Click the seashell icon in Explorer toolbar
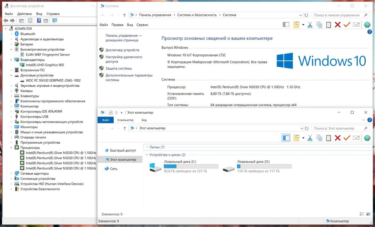The image size is (375, 227). pyautogui.click(x=367, y=138)
